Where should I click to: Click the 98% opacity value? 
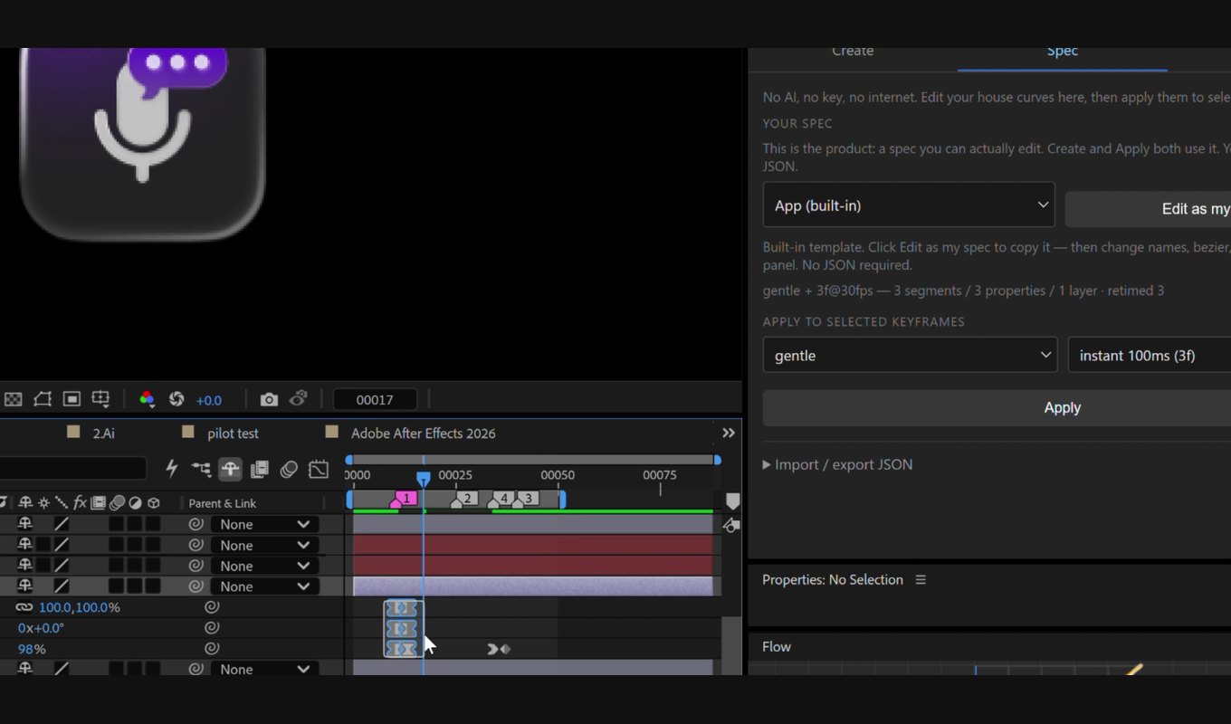point(32,649)
